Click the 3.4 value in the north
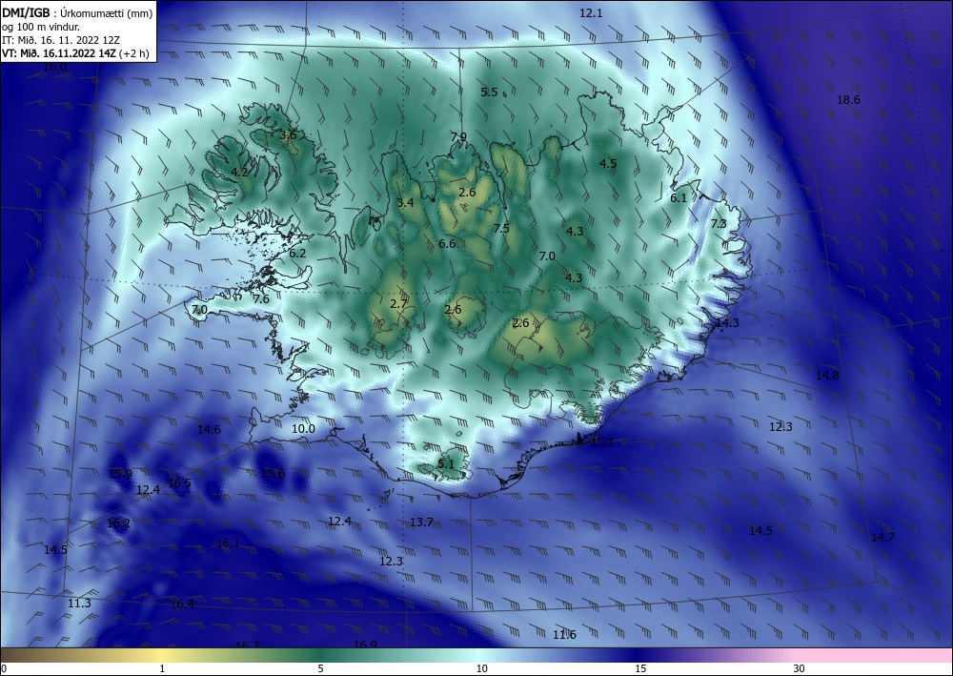The width and height of the screenshot is (953, 676). pos(405,202)
